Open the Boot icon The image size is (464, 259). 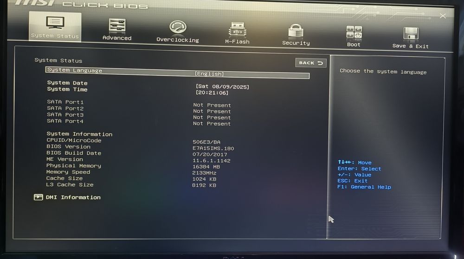354,32
